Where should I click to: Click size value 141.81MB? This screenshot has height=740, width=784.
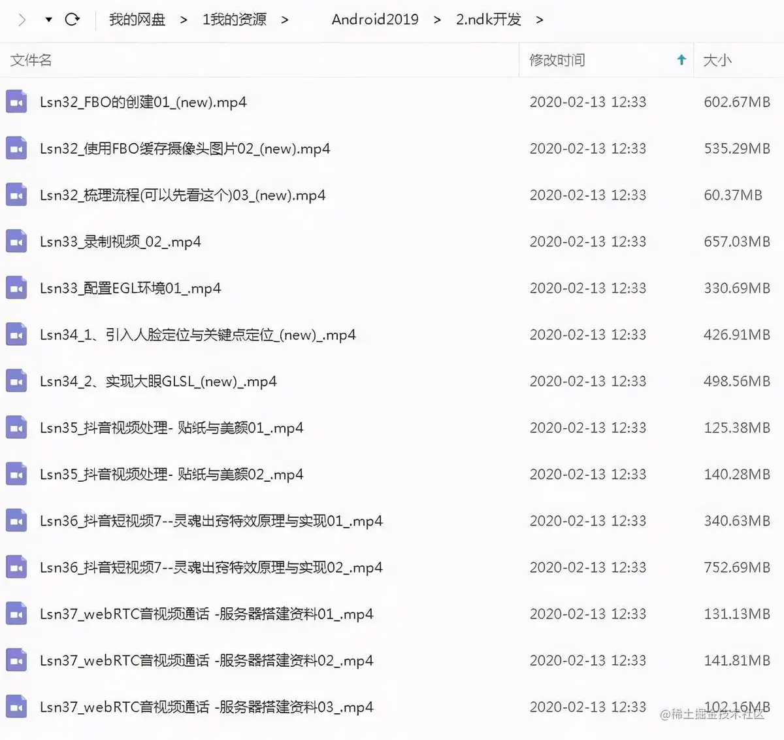click(x=737, y=660)
